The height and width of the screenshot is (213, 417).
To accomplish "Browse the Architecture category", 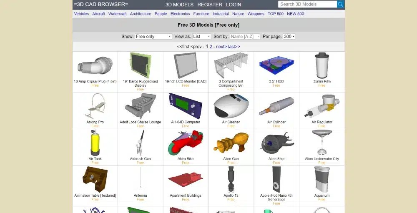I will [141, 14].
